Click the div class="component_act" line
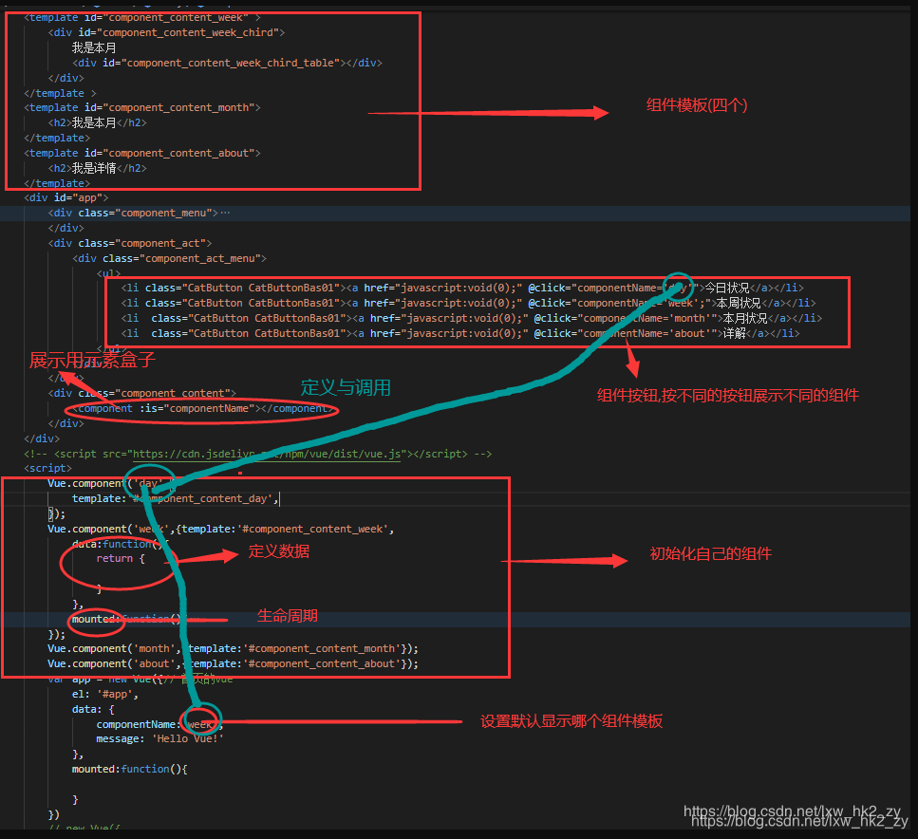The image size is (918, 839). pyautogui.click(x=130, y=244)
